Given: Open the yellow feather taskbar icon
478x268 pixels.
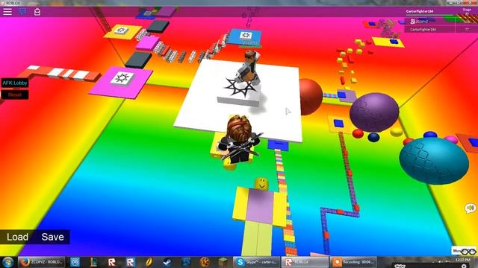Looking at the screenshot, I should [149, 262].
